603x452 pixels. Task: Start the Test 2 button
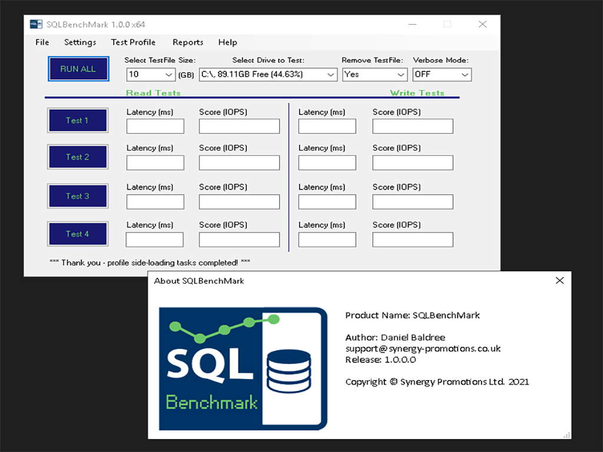tap(78, 157)
